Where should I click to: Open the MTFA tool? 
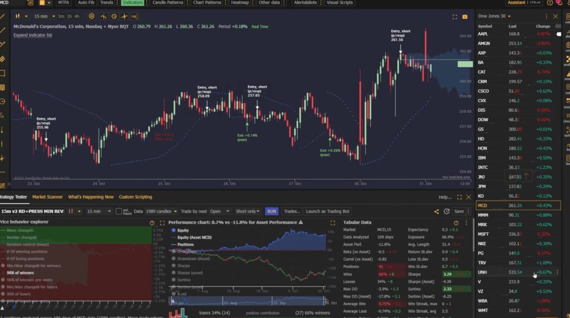pyautogui.click(x=63, y=3)
